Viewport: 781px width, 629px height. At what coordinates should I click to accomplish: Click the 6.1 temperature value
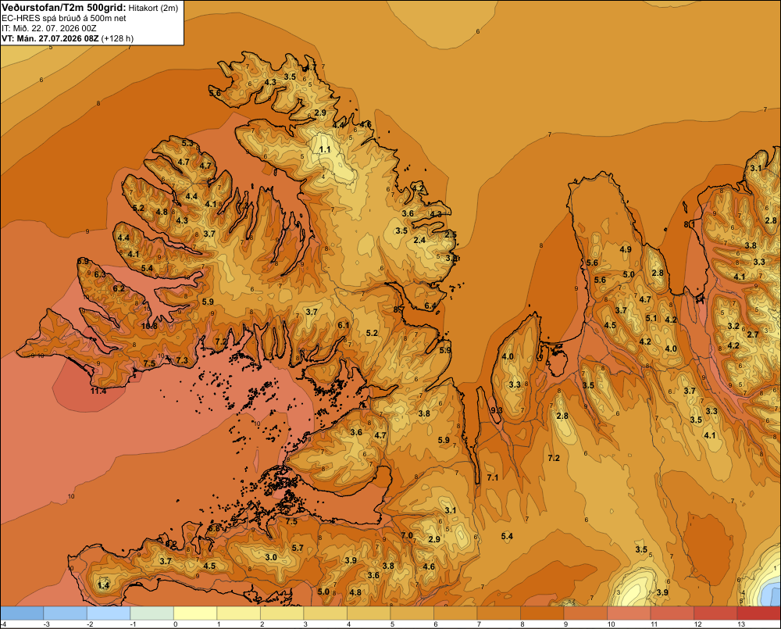click(x=344, y=325)
